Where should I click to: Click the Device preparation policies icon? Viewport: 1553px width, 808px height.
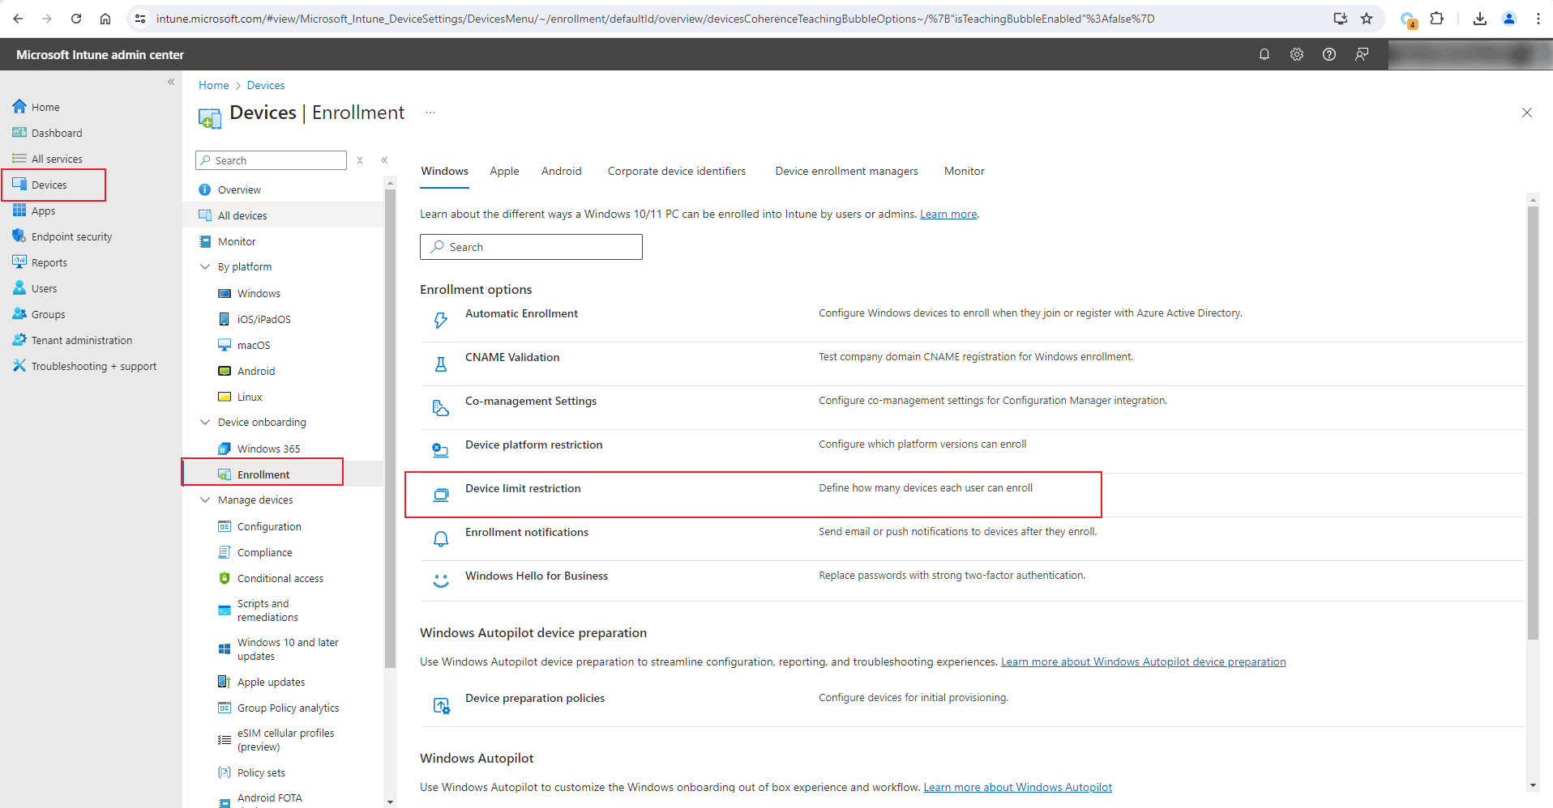[442, 704]
